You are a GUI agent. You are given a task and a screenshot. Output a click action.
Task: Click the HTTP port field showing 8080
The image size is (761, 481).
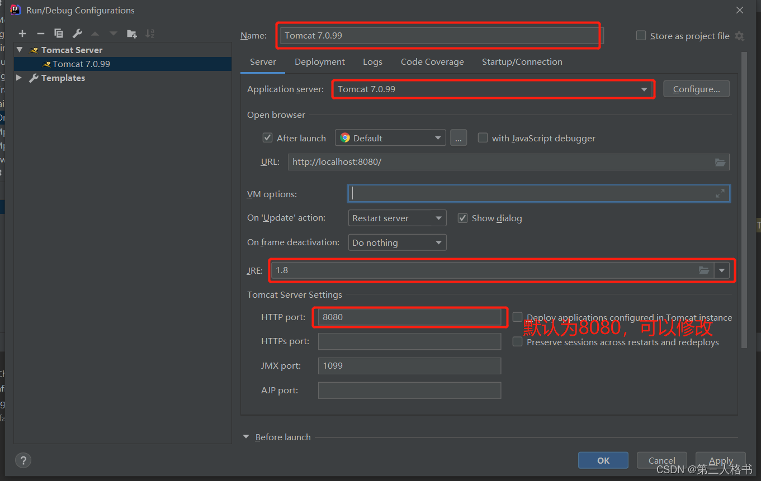(409, 317)
